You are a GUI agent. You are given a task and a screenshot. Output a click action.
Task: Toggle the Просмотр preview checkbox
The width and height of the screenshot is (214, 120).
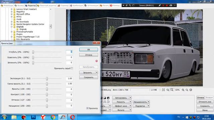[87, 108]
